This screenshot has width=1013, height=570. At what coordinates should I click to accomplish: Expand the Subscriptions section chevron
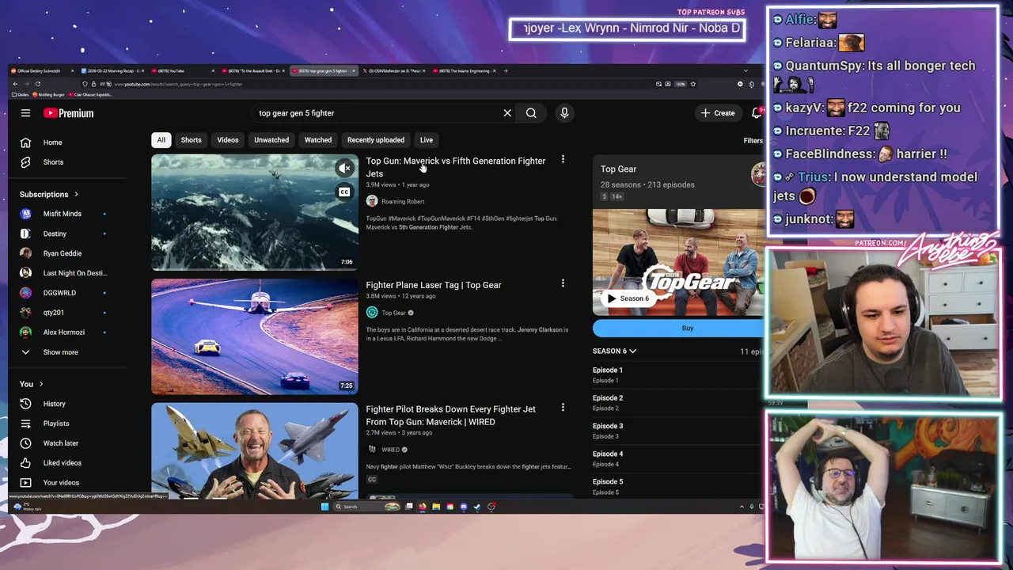point(76,194)
